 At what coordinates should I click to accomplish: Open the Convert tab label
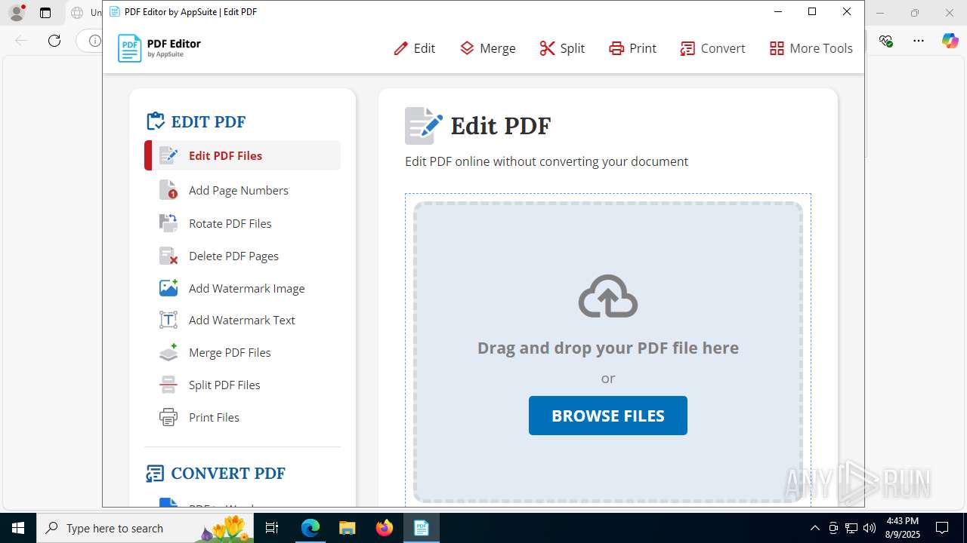(723, 48)
